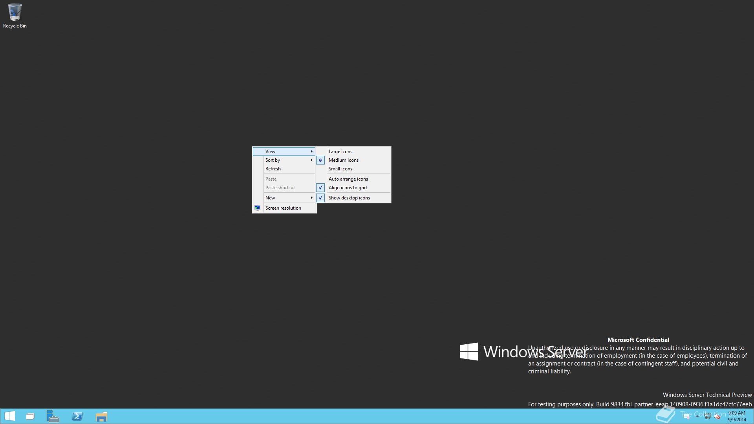
Task: Show hidden tray icons arrow
Action: click(697, 416)
